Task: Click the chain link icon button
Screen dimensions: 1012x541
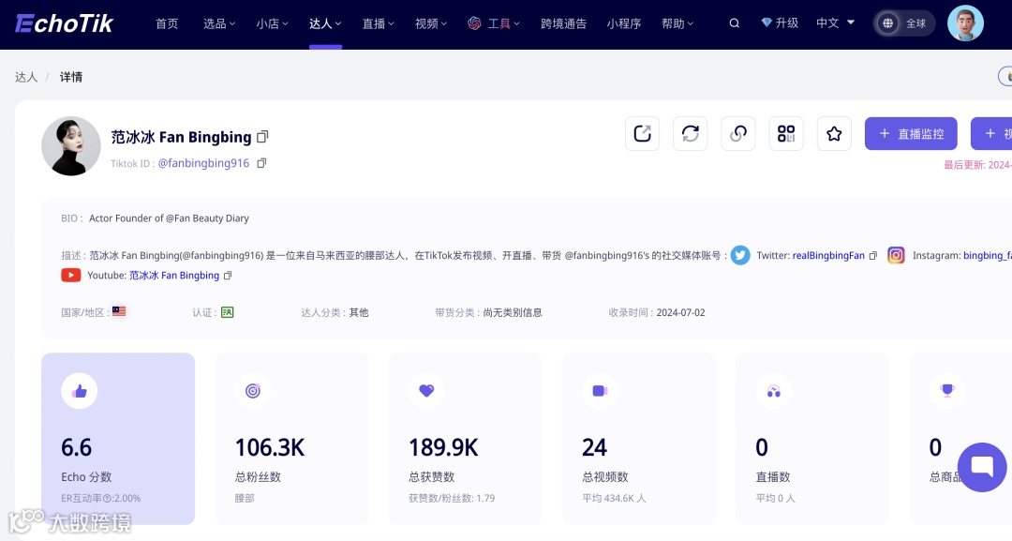Action: pyautogui.click(x=737, y=134)
